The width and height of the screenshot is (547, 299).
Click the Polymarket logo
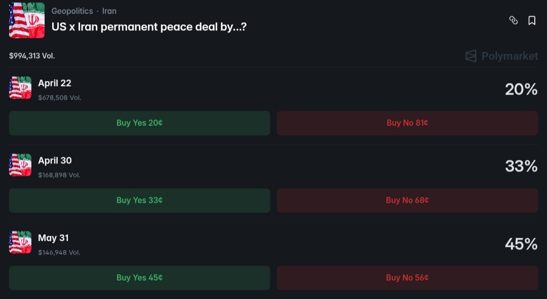click(x=501, y=56)
